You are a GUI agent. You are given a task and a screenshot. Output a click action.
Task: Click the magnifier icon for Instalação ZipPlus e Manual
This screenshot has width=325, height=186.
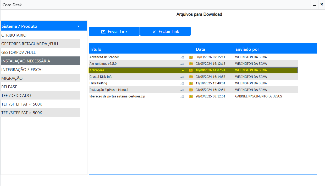(183, 90)
